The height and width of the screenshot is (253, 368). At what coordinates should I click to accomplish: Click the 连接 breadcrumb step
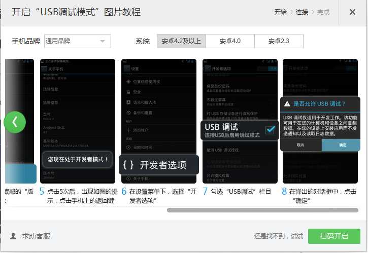(x=302, y=12)
